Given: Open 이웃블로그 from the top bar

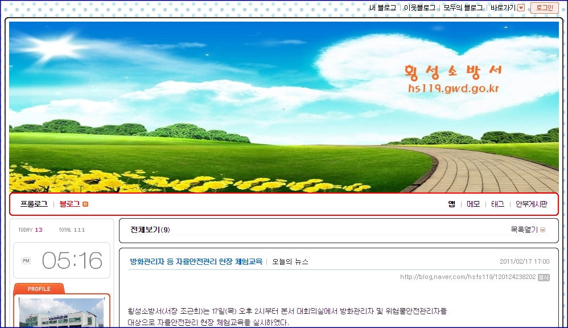Looking at the screenshot, I should pos(419,8).
